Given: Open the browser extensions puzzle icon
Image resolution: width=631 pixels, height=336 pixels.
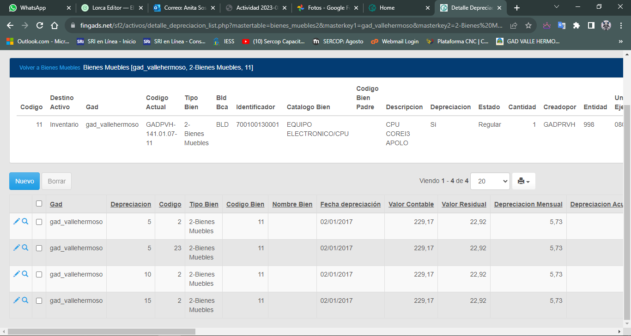Looking at the screenshot, I should click(x=576, y=25).
